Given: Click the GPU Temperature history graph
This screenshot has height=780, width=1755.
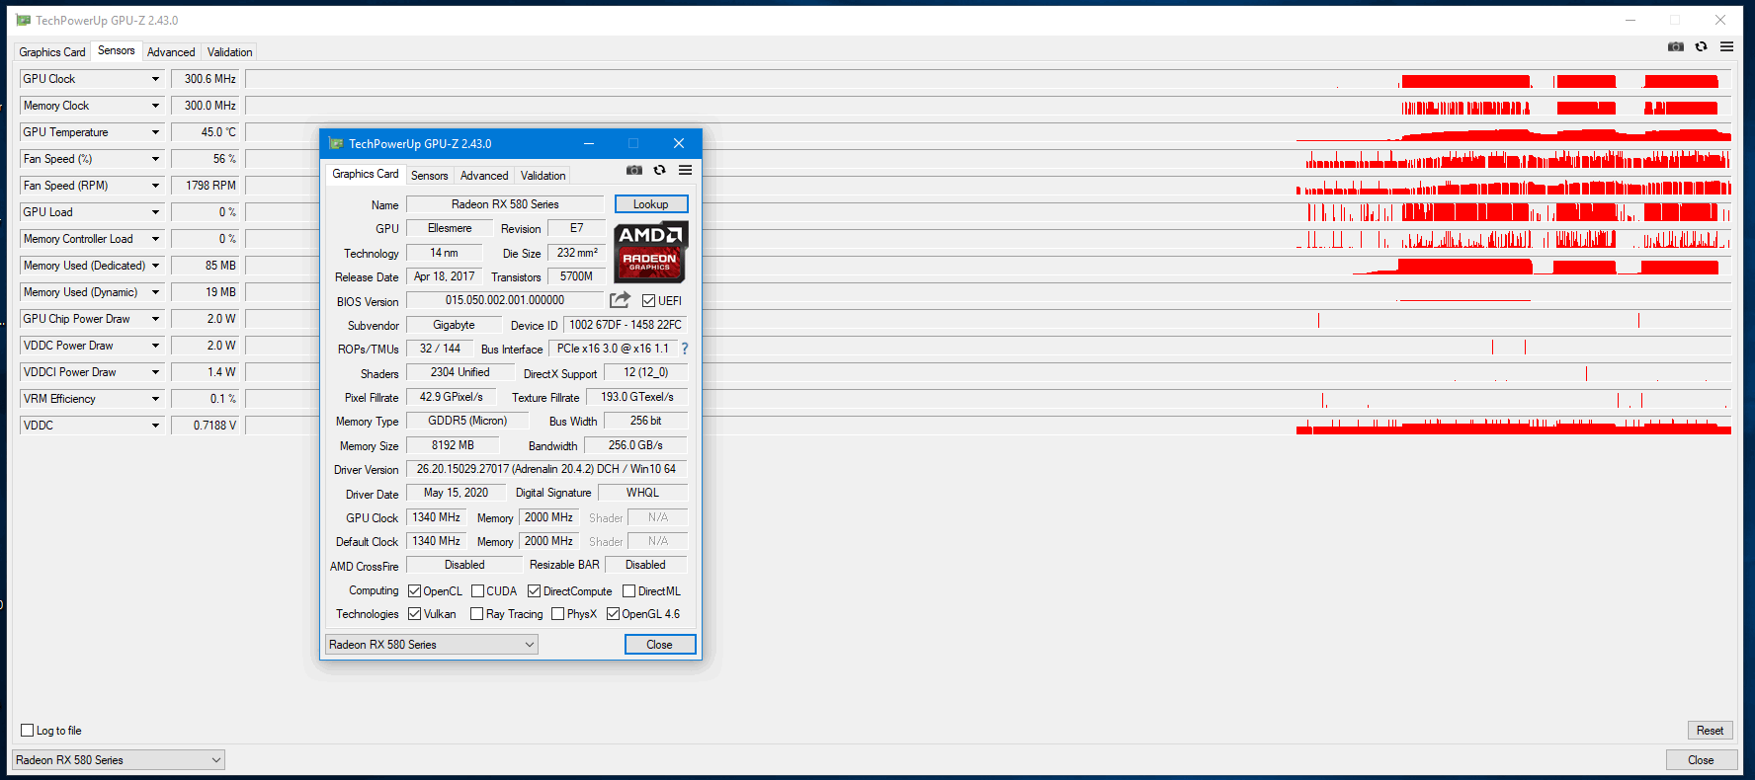Looking at the screenshot, I should point(988,132).
